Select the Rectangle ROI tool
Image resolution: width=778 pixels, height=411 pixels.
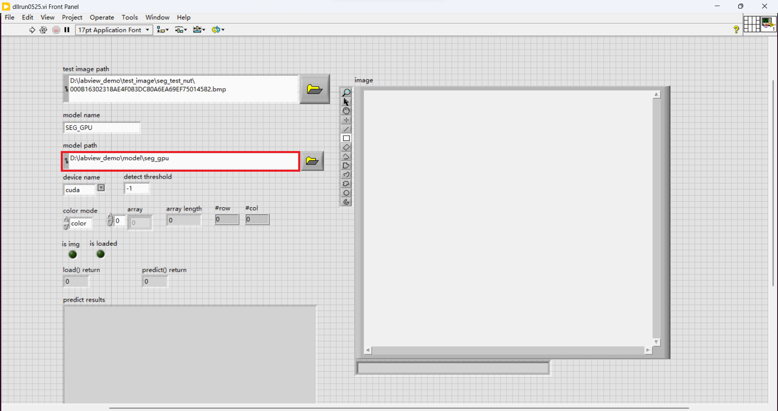click(346, 138)
